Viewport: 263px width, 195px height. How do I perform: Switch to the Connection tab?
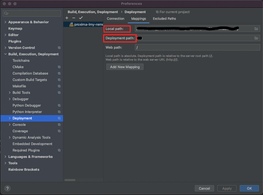click(x=115, y=19)
